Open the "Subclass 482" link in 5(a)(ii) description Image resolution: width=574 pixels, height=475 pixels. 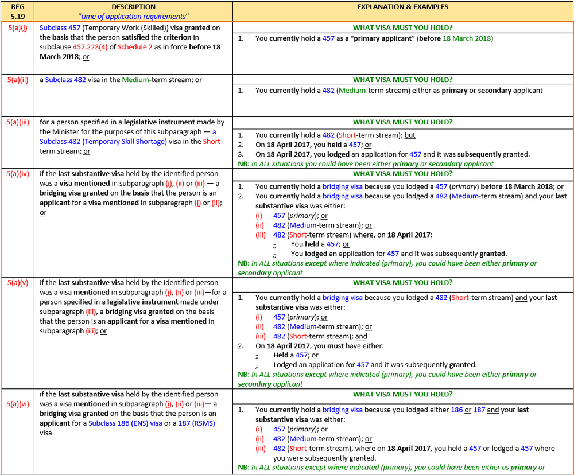[x=65, y=80]
